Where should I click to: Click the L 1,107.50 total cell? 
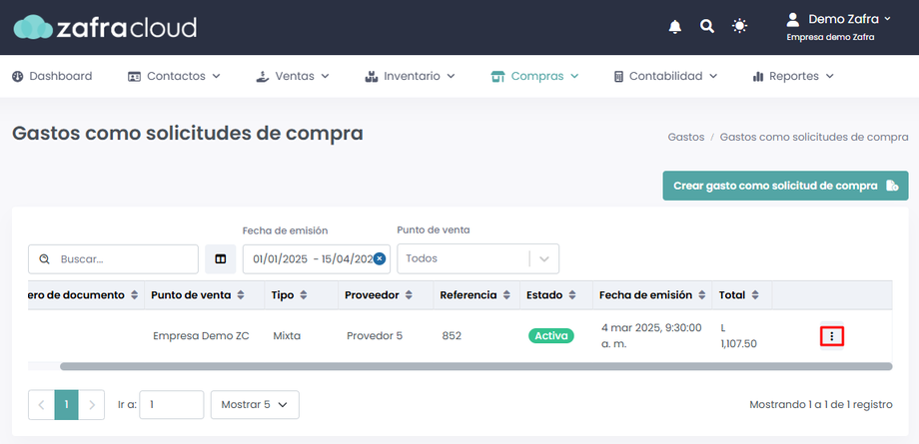738,336
